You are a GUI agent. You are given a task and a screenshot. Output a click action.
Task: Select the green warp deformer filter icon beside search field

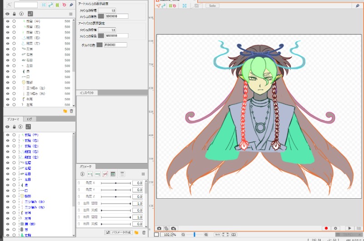[x=57, y=5]
